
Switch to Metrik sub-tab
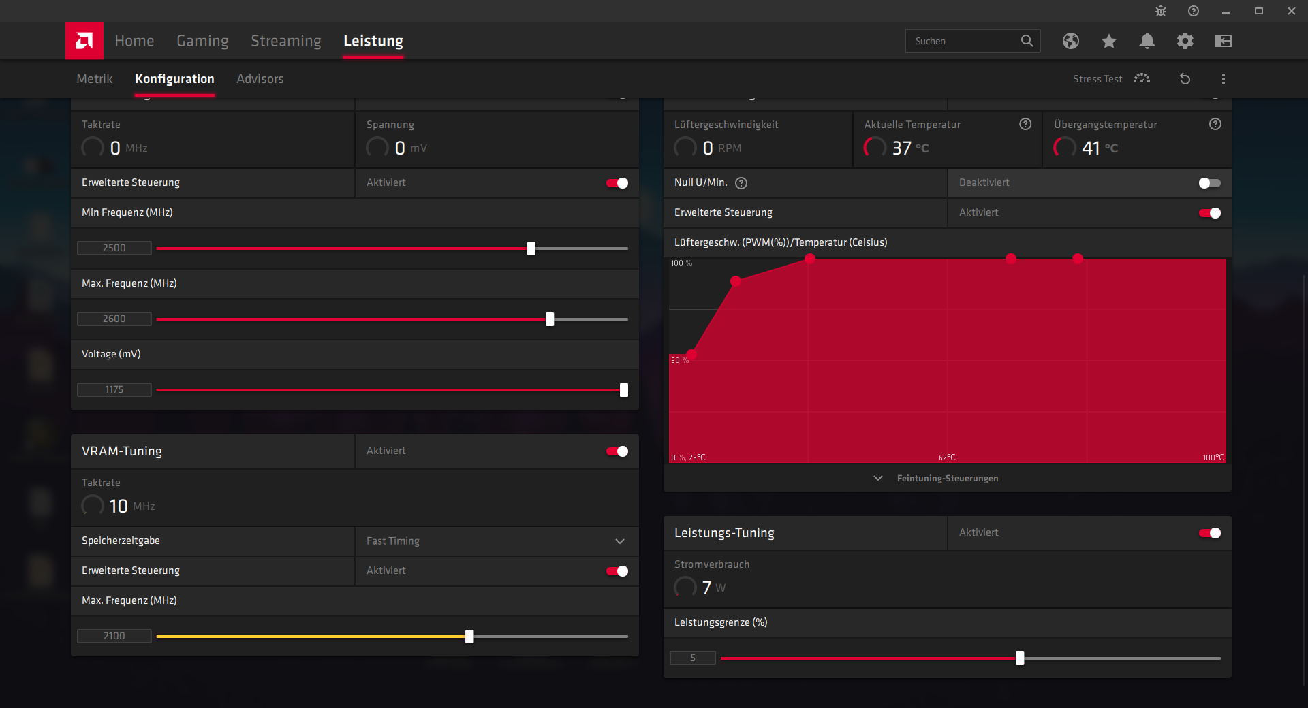pos(95,79)
